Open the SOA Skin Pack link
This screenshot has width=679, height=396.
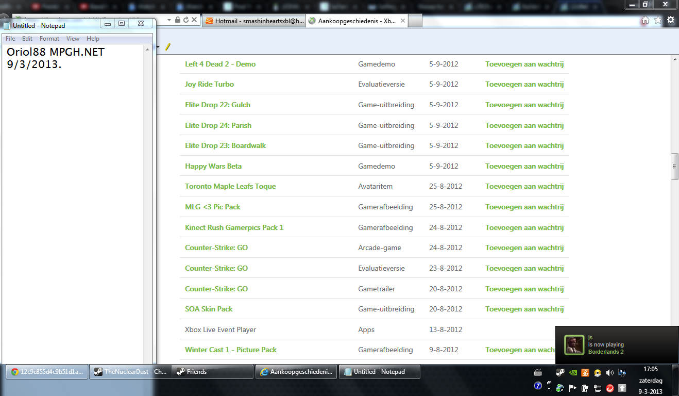coord(209,309)
